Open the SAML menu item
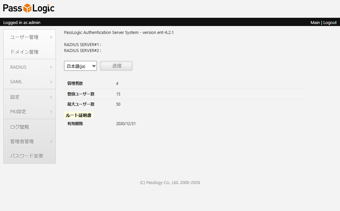The height and width of the screenshot is (211, 340). 30,82
